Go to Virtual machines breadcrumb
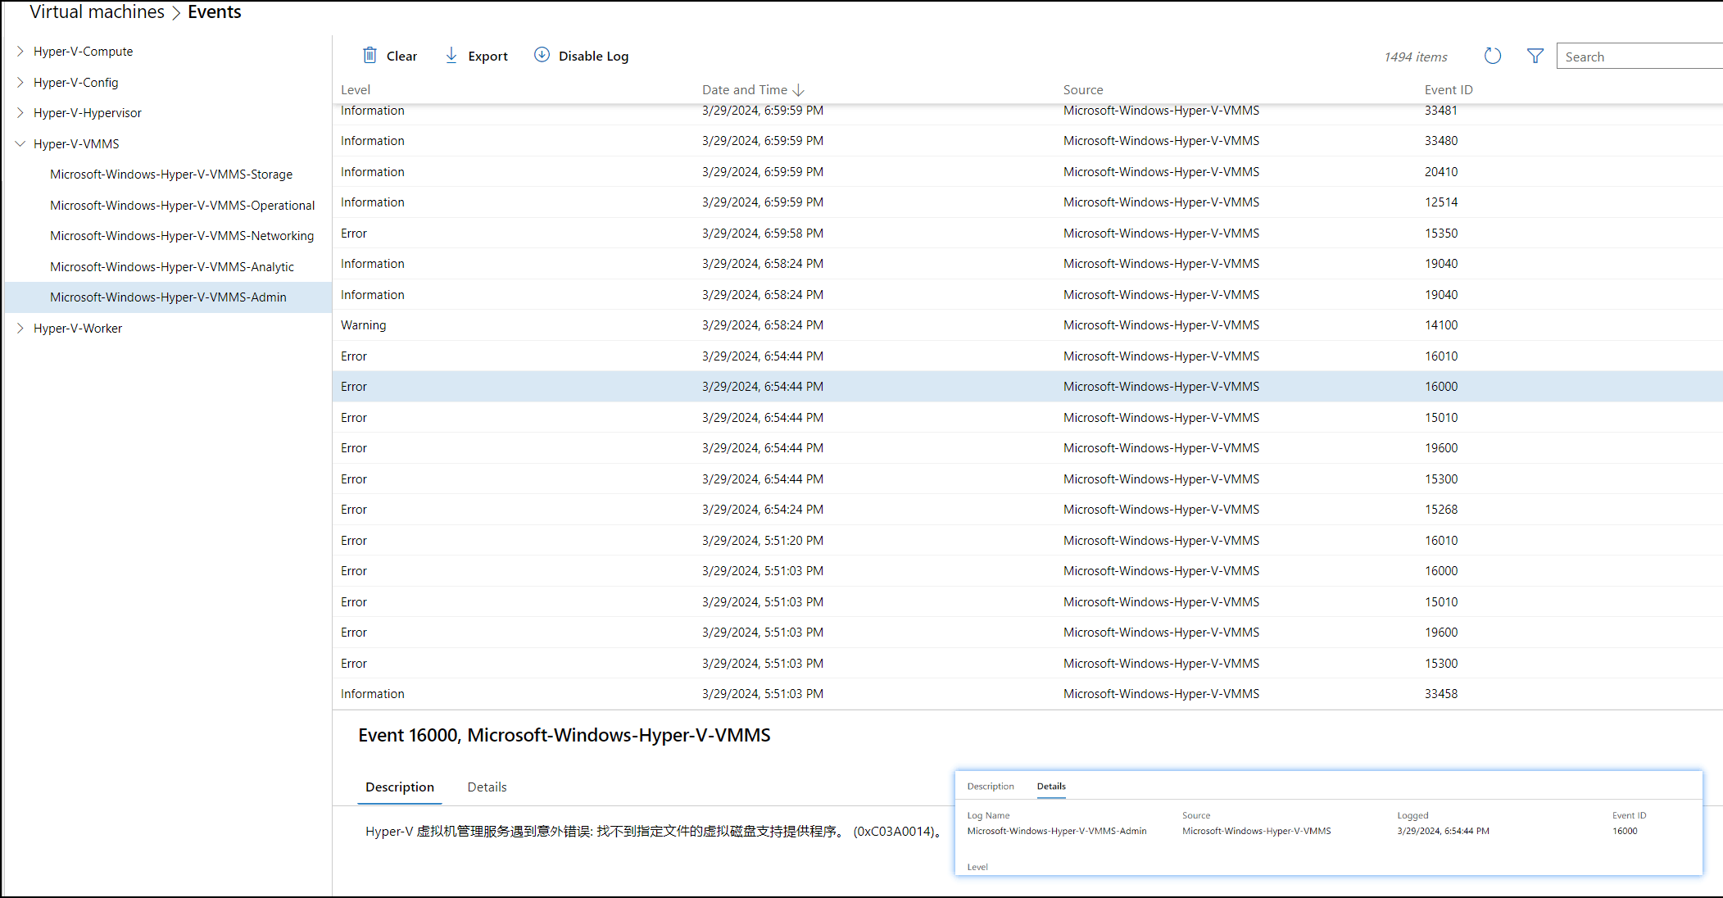The image size is (1723, 898). click(97, 11)
